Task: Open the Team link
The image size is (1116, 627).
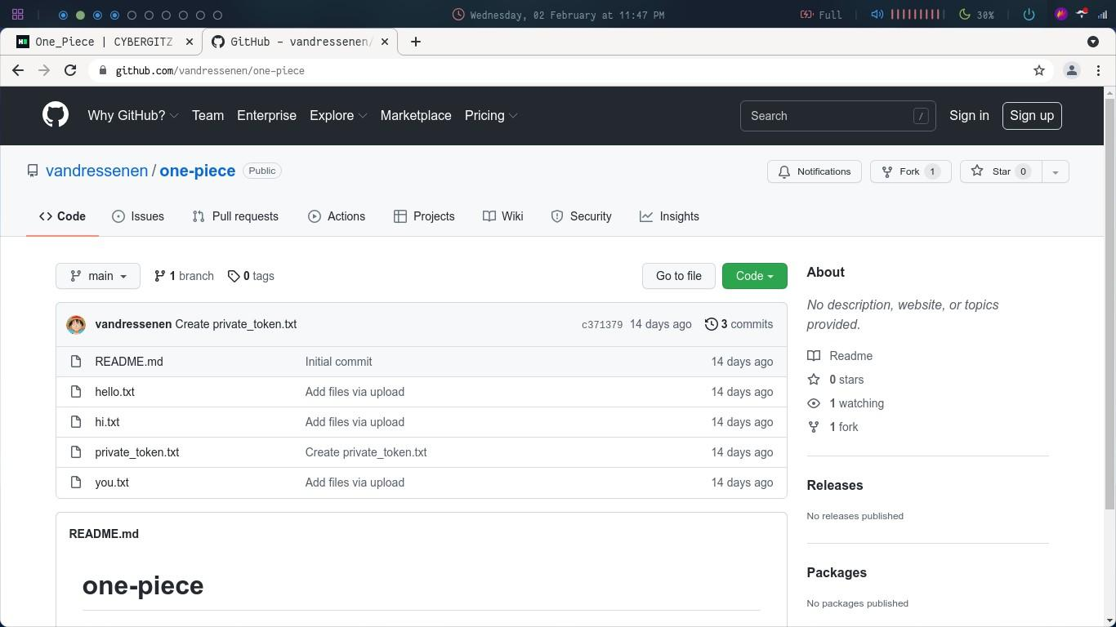Action: [x=208, y=115]
